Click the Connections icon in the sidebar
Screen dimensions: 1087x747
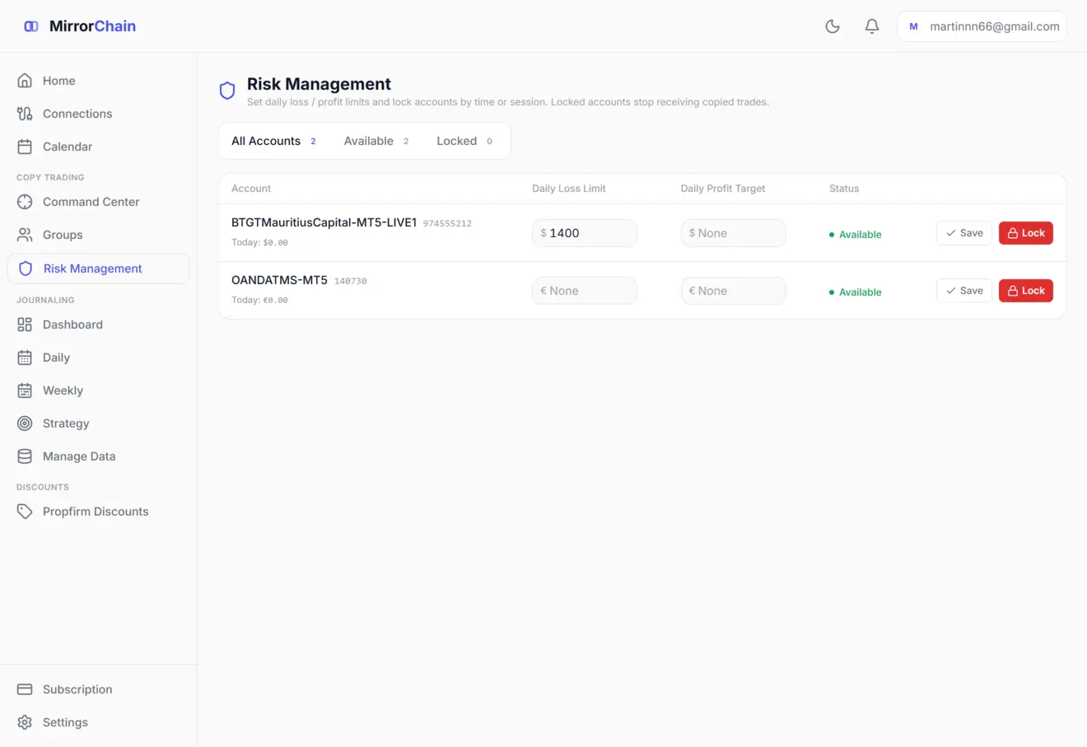tap(25, 114)
